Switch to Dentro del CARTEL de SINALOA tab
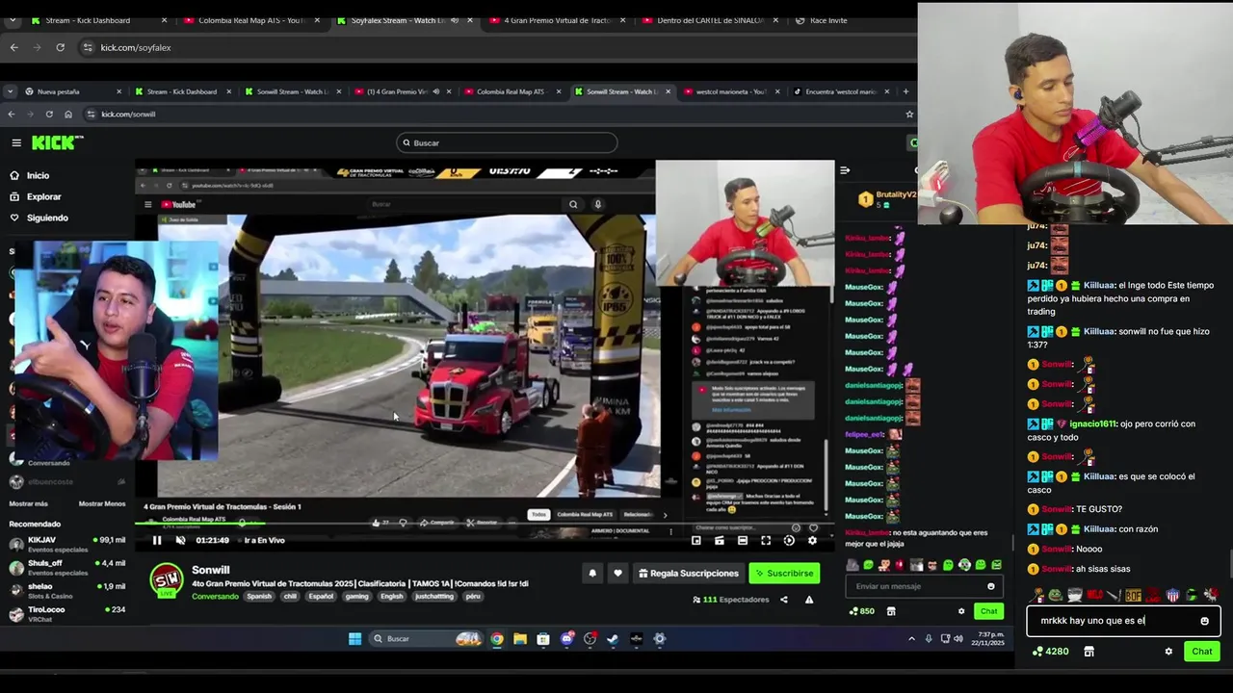This screenshot has width=1233, height=693. pos(711,20)
